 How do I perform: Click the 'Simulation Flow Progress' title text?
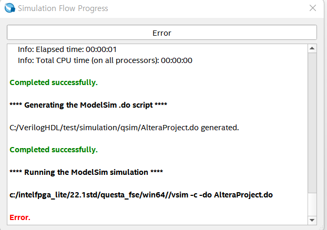[63, 8]
